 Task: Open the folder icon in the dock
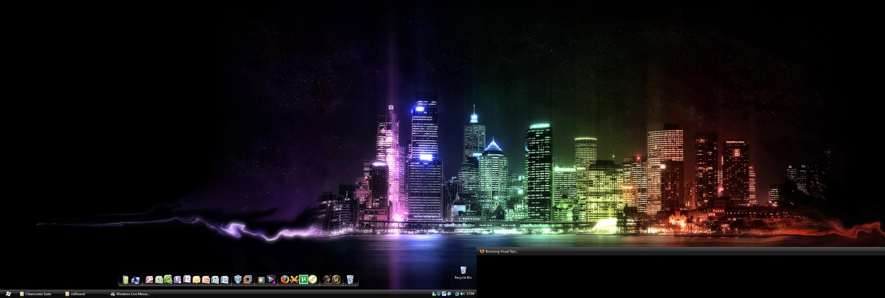tap(126, 280)
